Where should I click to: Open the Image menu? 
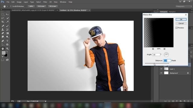(19, 2)
